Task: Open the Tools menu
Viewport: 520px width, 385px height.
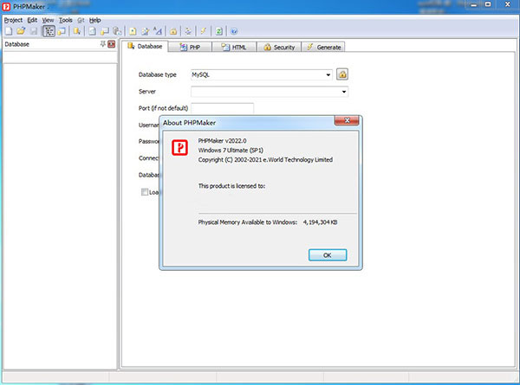Action: point(66,20)
